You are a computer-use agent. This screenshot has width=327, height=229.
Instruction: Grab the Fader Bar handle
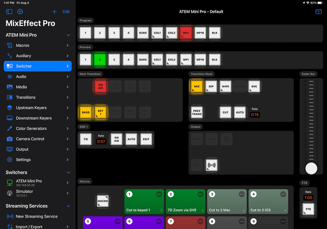pyautogui.click(x=311, y=168)
